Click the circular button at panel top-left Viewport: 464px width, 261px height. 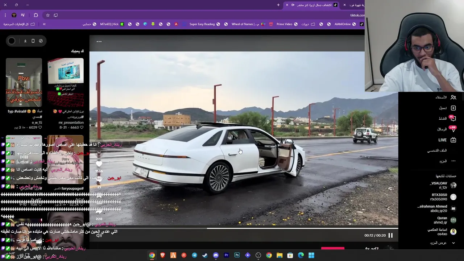tap(12, 41)
